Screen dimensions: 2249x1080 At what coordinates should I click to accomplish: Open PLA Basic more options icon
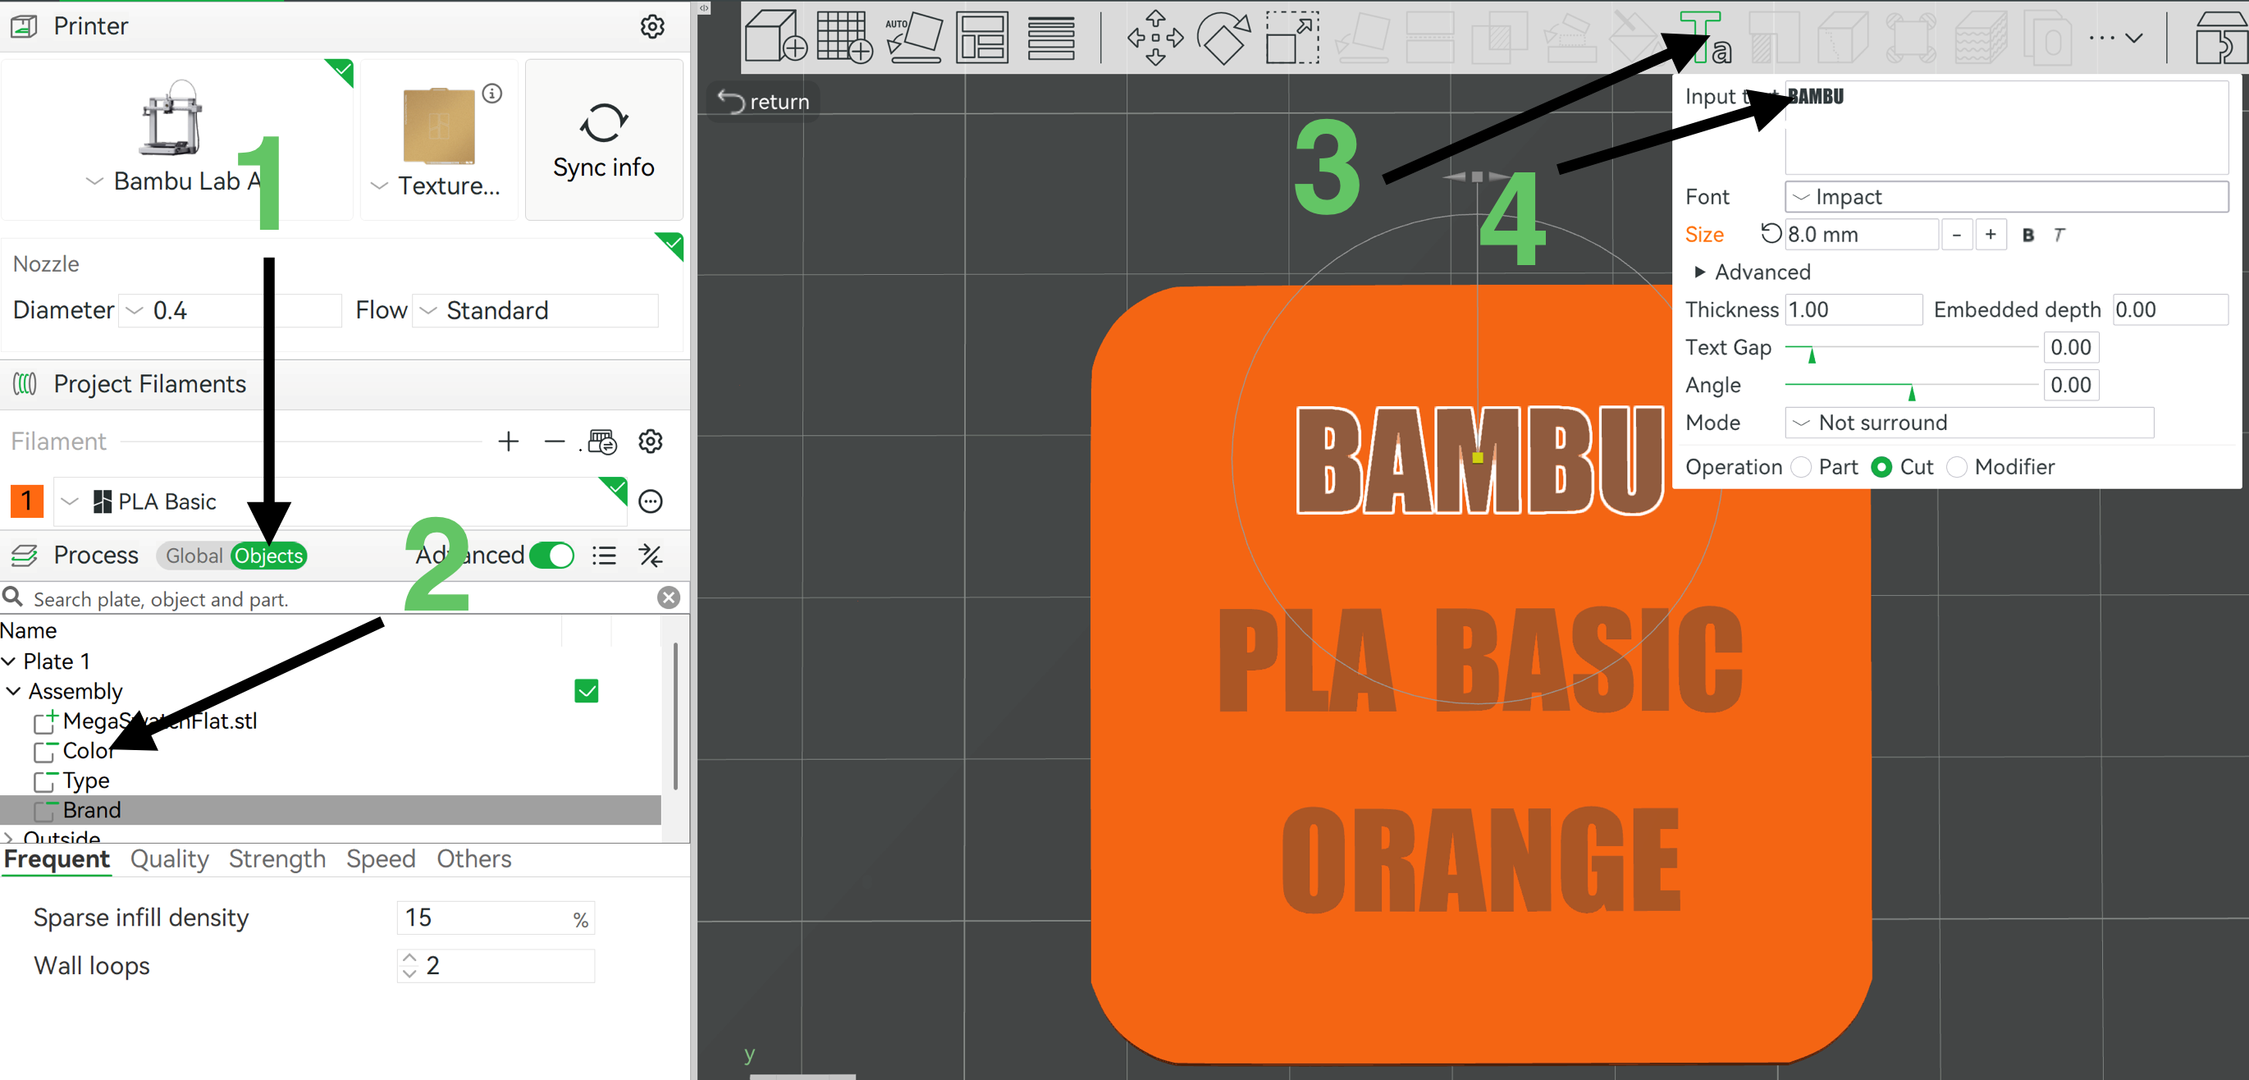(x=651, y=501)
